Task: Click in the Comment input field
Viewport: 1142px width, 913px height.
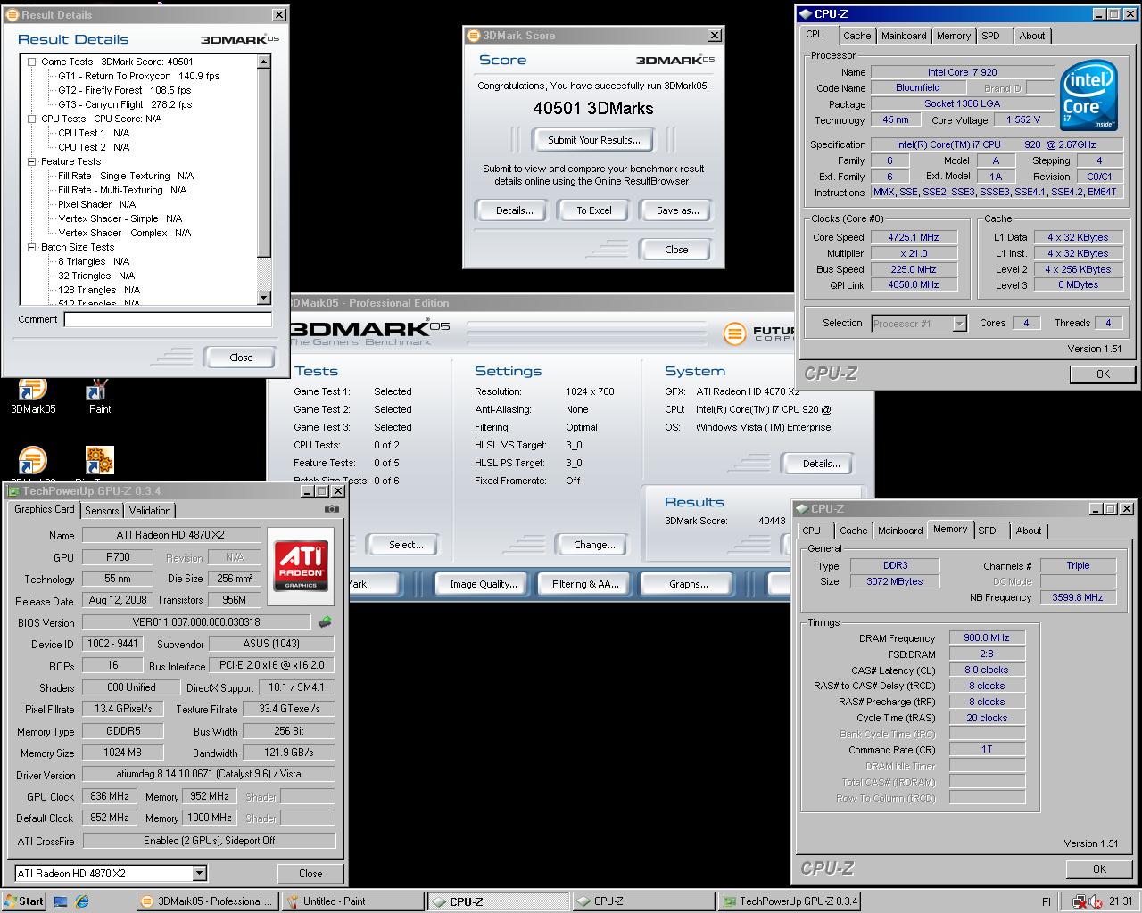Action: (168, 319)
